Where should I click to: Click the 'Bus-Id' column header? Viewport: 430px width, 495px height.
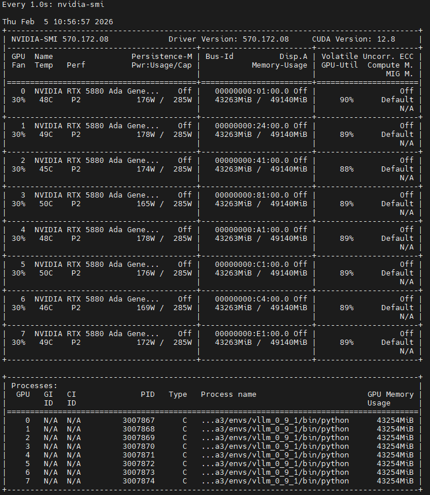click(x=219, y=57)
